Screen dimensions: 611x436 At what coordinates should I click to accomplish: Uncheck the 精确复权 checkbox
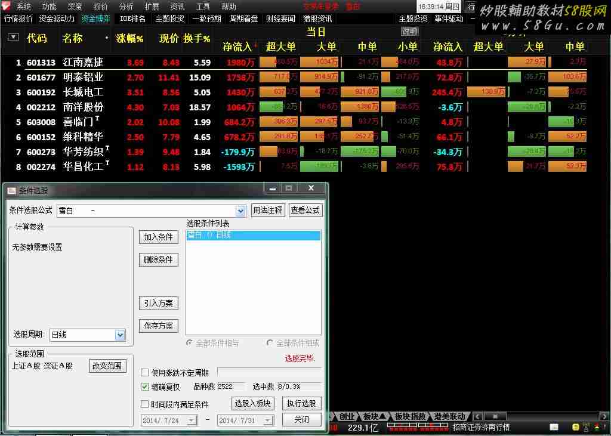[144, 386]
